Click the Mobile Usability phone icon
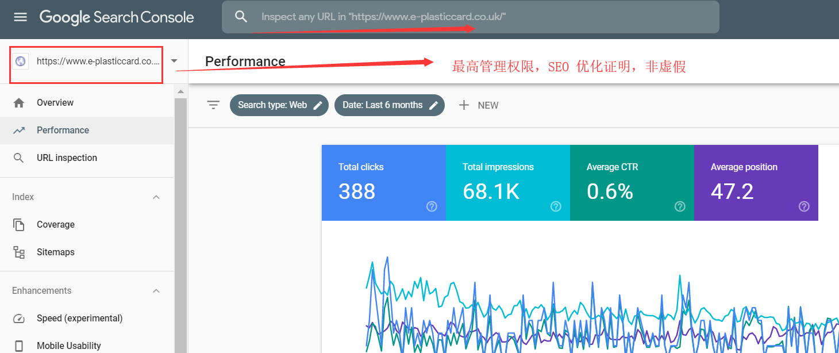Viewport: 839px width, 353px height. pos(19,346)
